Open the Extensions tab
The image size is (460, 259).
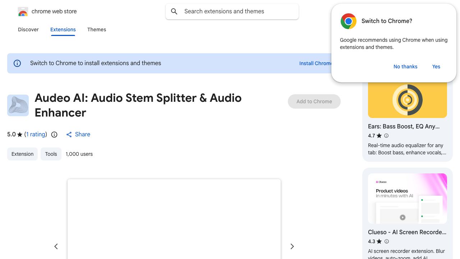tap(63, 29)
